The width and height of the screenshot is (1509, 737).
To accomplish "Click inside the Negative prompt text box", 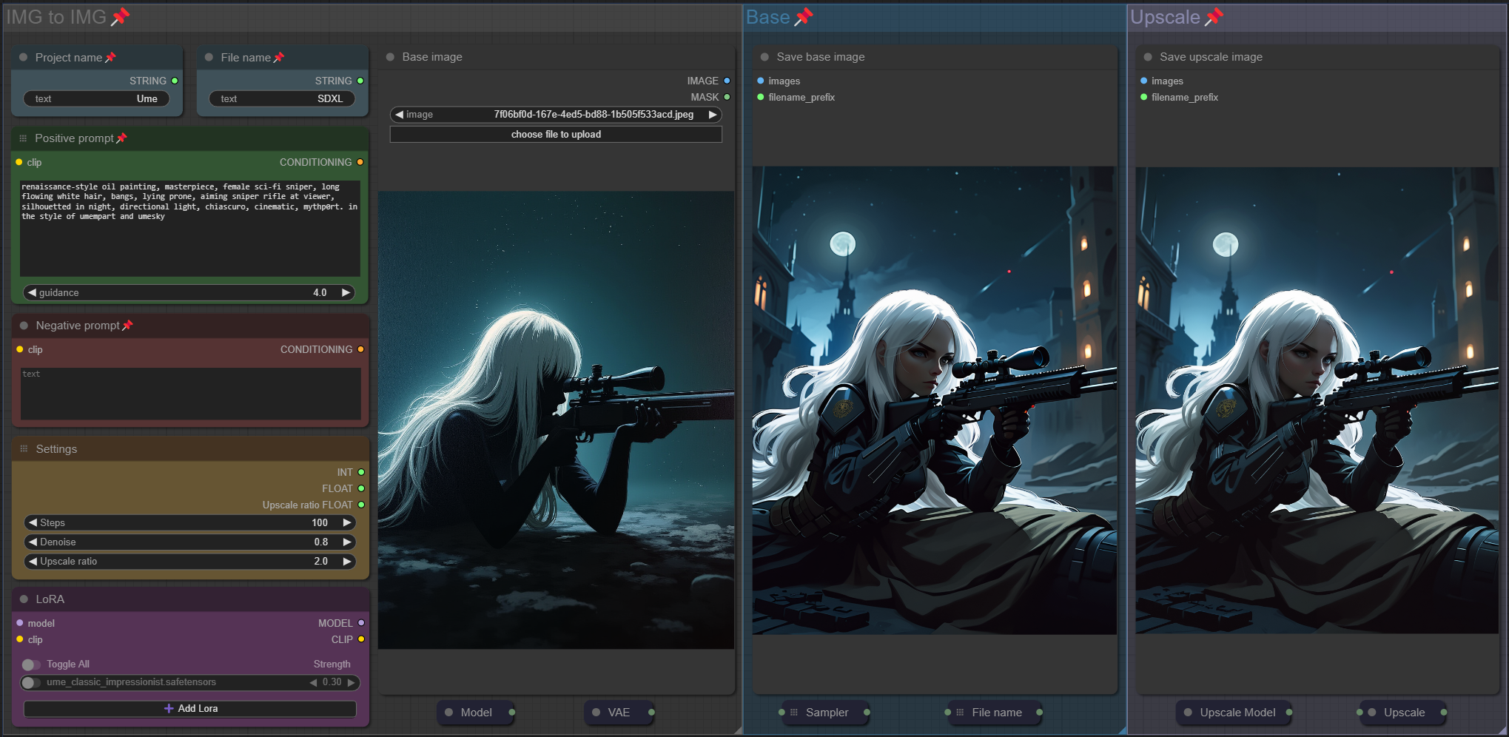I will tap(189, 393).
